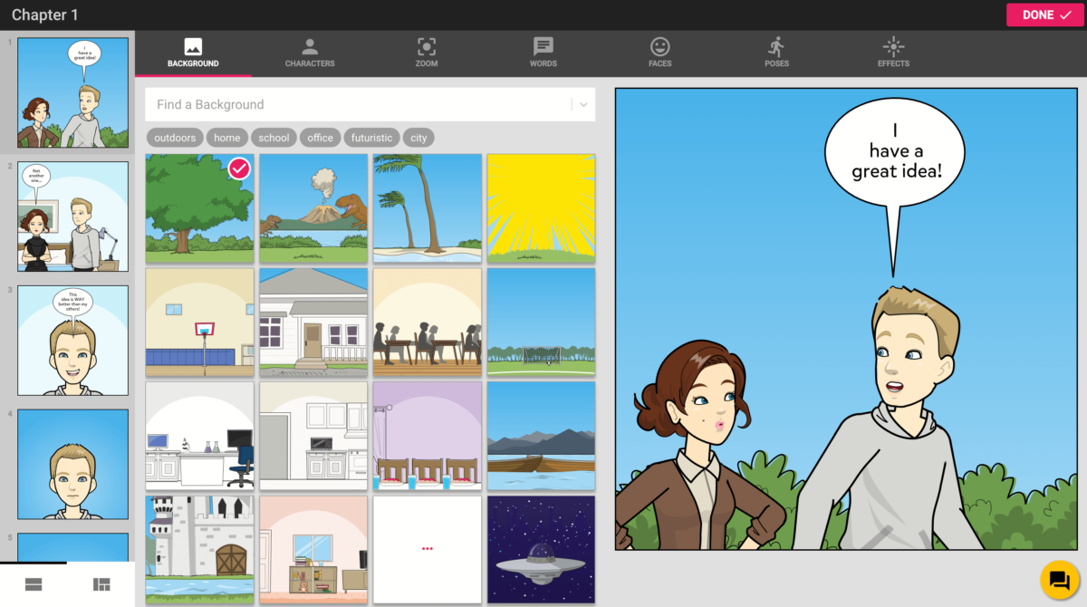Toggle the grid layout view button
The width and height of the screenshot is (1087, 607).
102,584
